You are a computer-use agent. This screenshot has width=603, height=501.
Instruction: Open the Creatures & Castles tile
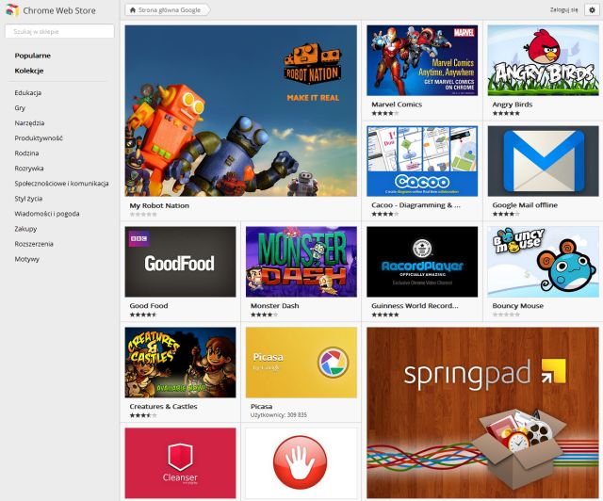[180, 363]
